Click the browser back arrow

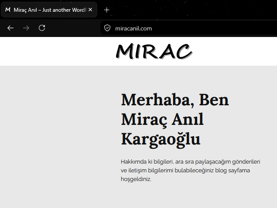coord(10,28)
